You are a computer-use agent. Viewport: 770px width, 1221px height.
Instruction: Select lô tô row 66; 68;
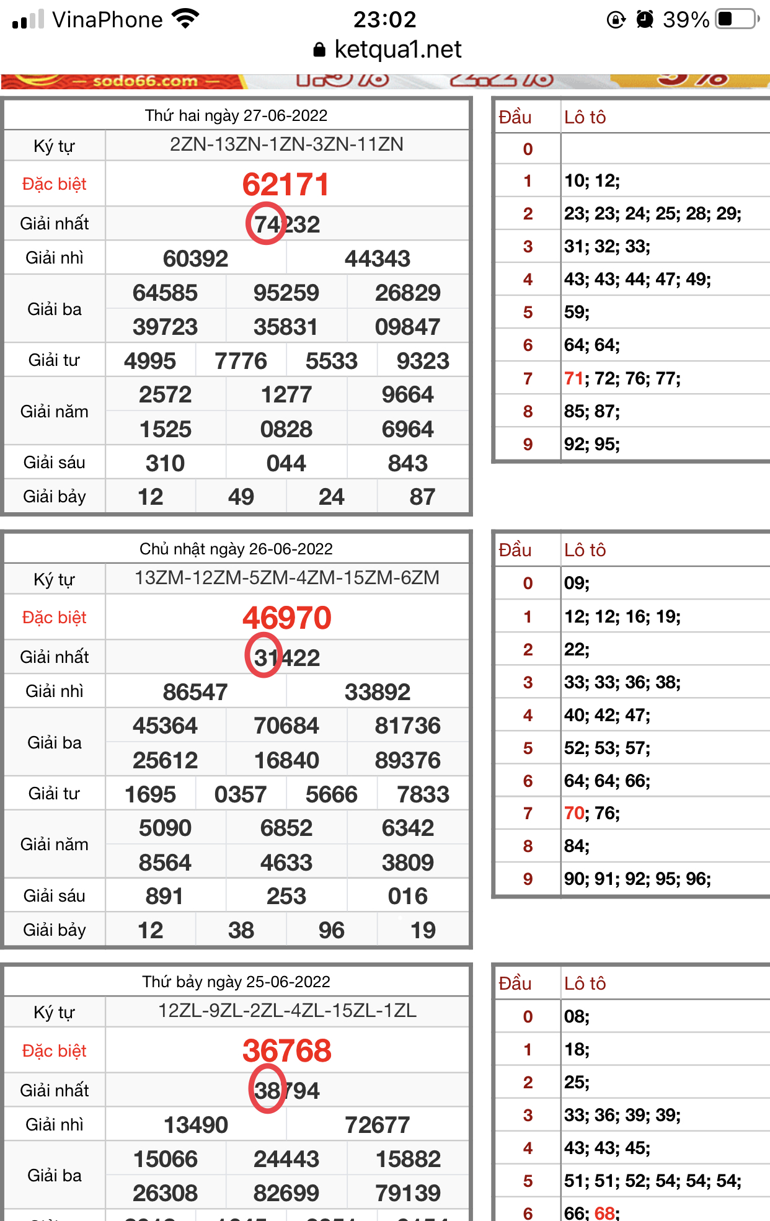pyautogui.click(x=592, y=1213)
